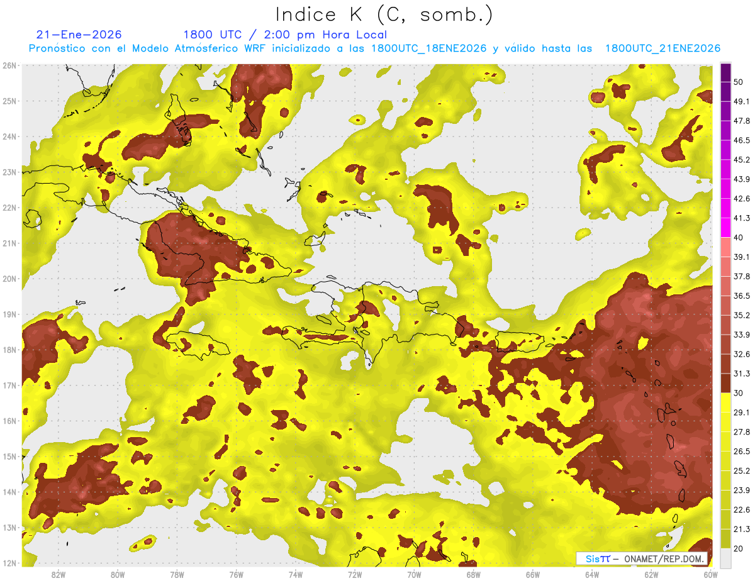Click '1800 UTC / 2:00 pm Hora Local' text
755x583 pixels.
click(x=285, y=35)
